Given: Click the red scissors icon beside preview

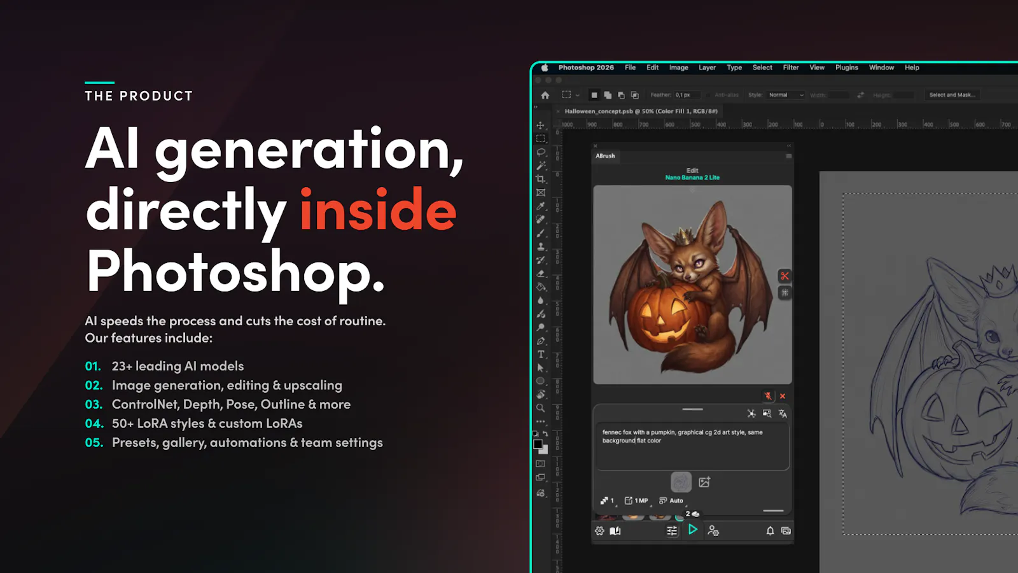Looking at the screenshot, I should (784, 276).
